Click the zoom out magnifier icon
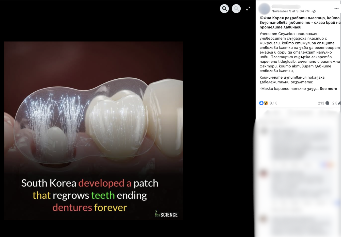This screenshot has height=237, width=341. [x=236, y=9]
